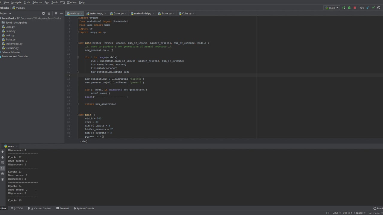Hide the Project tool window
This screenshot has height=215, width=383.
click(x=61, y=13)
